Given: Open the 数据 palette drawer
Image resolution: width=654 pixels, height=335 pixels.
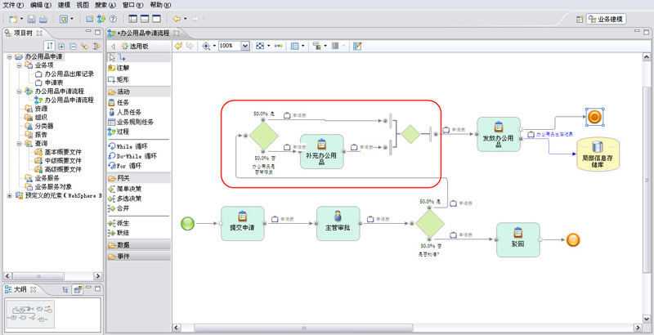Looking at the screenshot, I should (x=138, y=244).
